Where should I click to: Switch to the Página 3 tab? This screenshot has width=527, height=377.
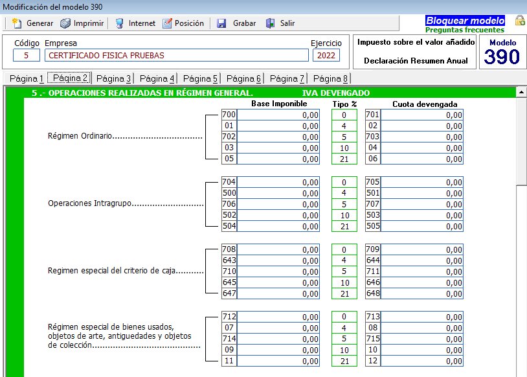(113, 78)
